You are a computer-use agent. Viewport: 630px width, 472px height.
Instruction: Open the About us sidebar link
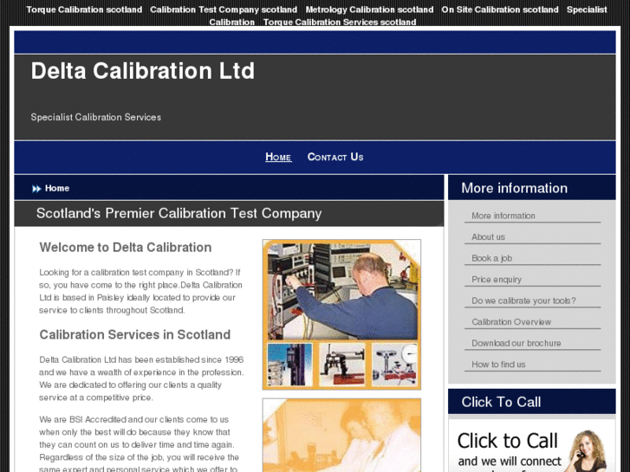pos(488,237)
